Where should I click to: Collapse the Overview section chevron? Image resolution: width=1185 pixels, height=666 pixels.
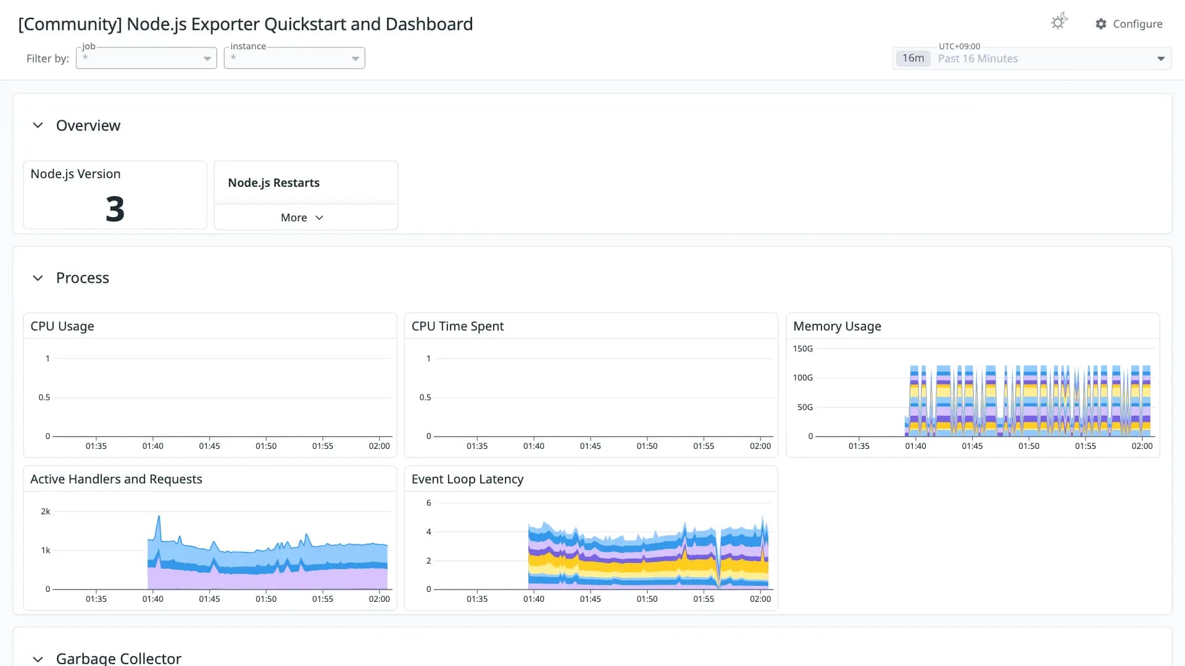click(38, 125)
